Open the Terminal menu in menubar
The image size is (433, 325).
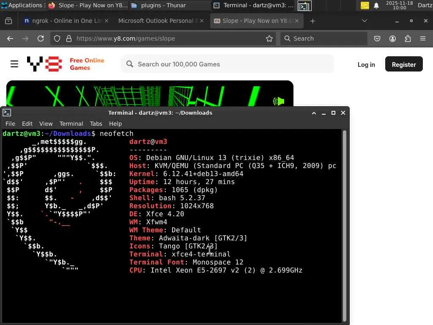[71, 124]
